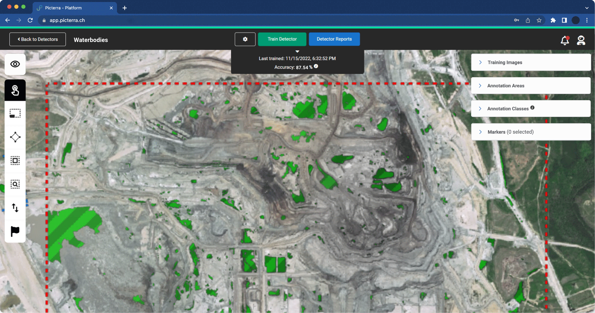Expand the Training Images panel
Image resolution: width=595 pixels, height=313 pixels.
click(x=531, y=62)
